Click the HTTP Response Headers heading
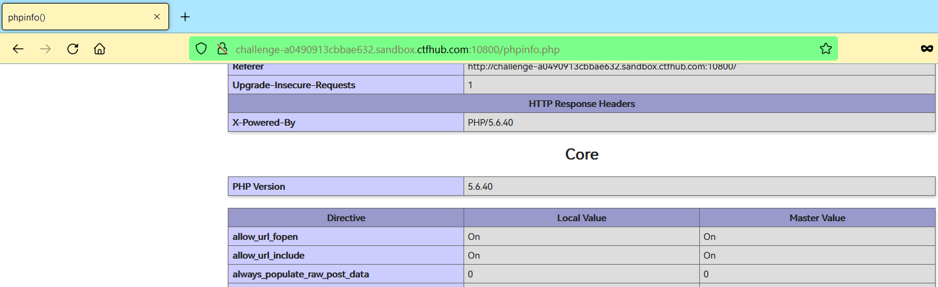The image size is (938, 287). coord(582,104)
